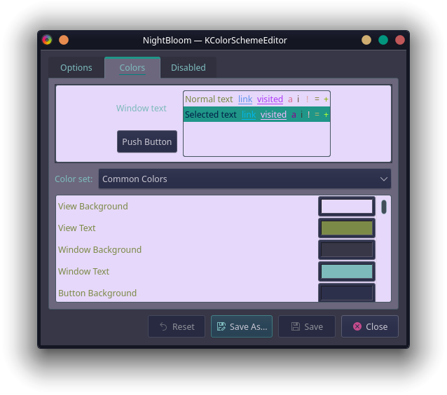447x395 pixels.
Task: Click the Save button
Action: click(307, 326)
